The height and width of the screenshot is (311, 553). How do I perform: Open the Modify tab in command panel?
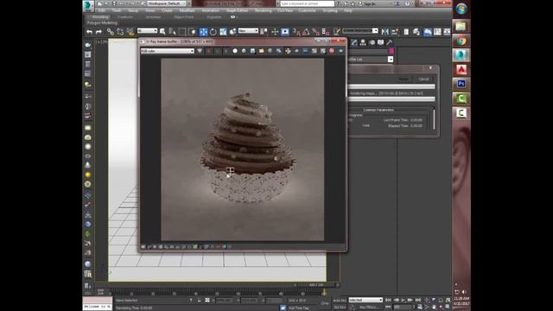pyautogui.click(x=353, y=42)
